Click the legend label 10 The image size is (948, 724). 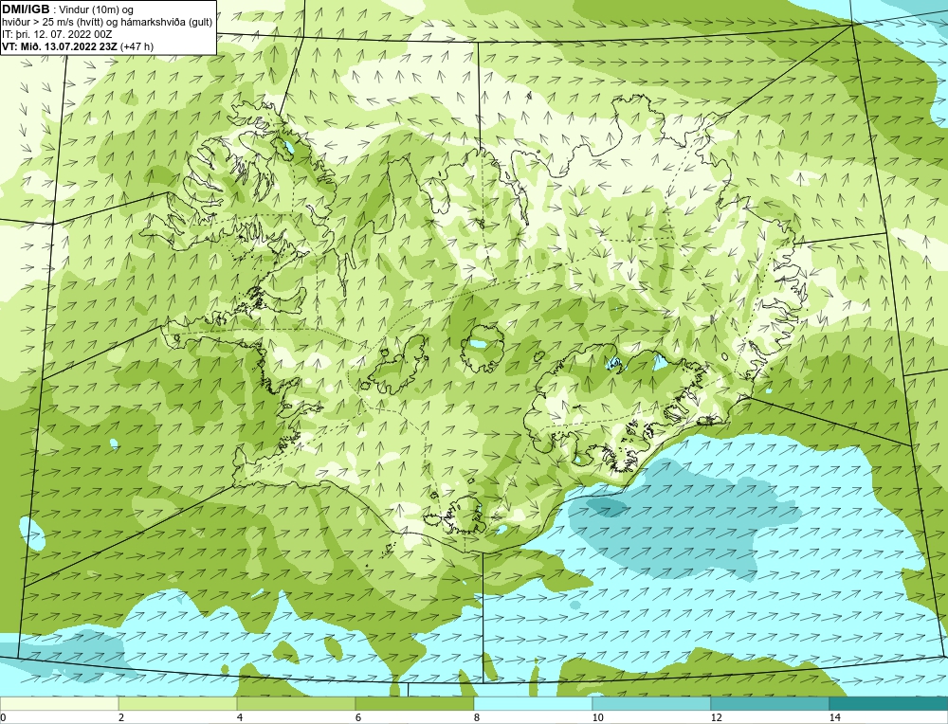[597, 717]
